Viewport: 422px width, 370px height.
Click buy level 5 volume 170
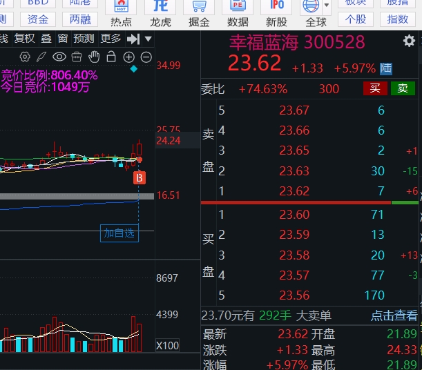(x=374, y=295)
